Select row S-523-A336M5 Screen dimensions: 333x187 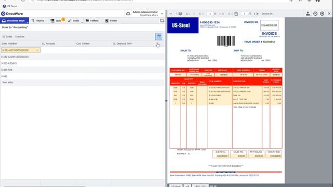coord(82,63)
